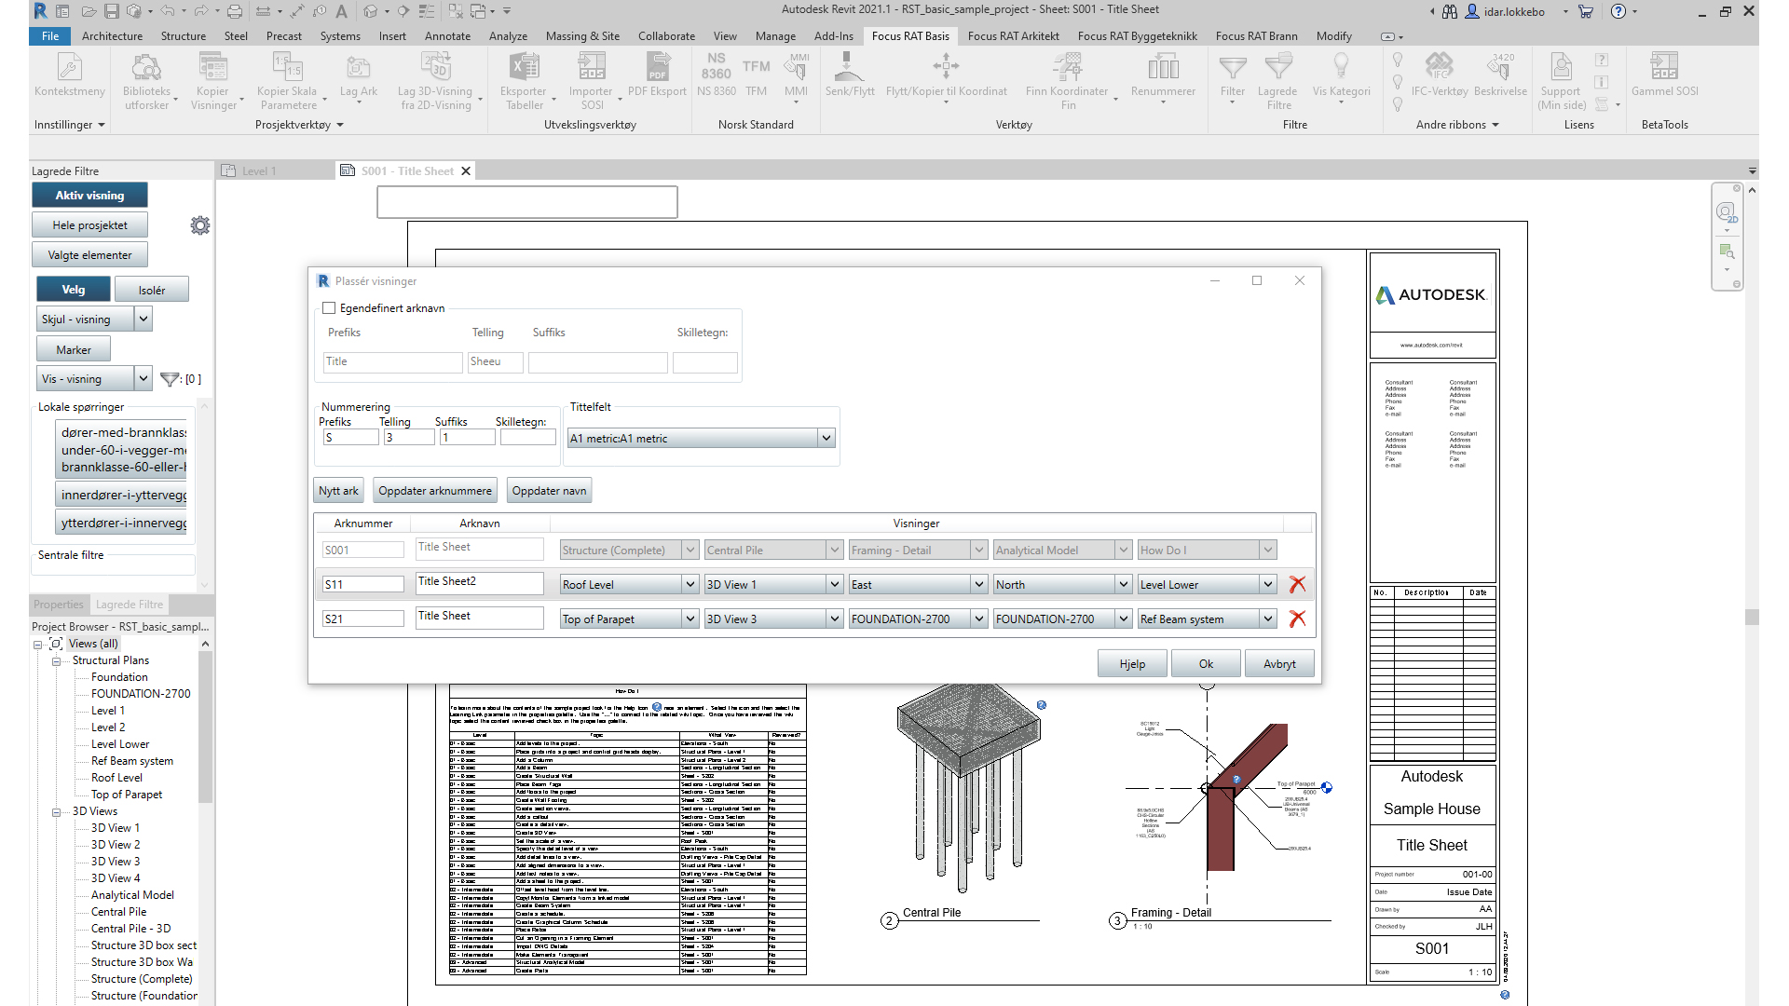Click Oppdater arknummere button
This screenshot has height=1006, width=1789.
(x=435, y=491)
